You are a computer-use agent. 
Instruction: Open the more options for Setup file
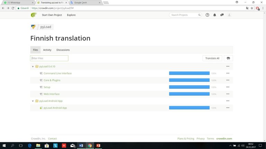coord(228,87)
